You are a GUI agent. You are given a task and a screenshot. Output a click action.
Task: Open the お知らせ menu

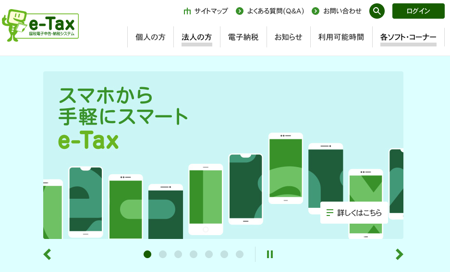pos(289,37)
